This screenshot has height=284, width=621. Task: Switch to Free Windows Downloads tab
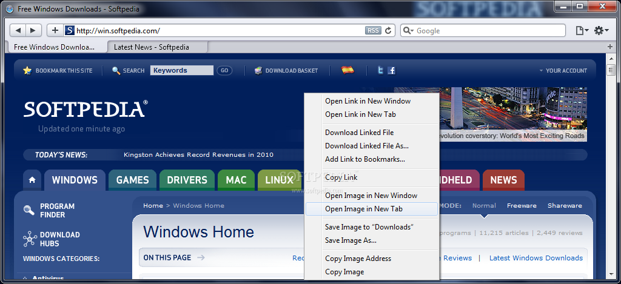[58, 47]
